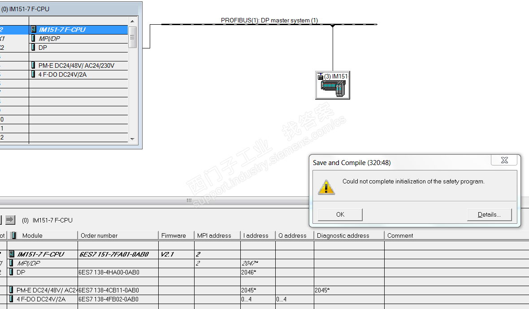The width and height of the screenshot is (529, 309).
Task: Click module icon beside DP in rack
Action: pos(33,47)
